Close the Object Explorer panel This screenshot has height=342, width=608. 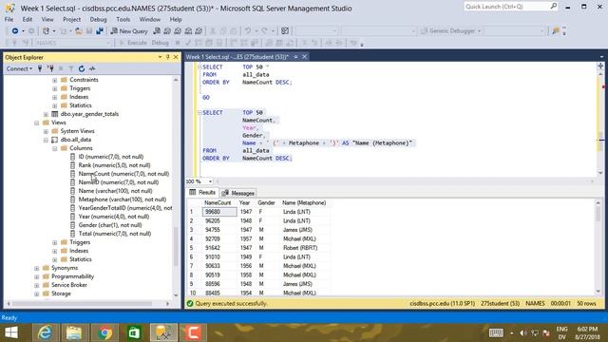(x=176, y=57)
